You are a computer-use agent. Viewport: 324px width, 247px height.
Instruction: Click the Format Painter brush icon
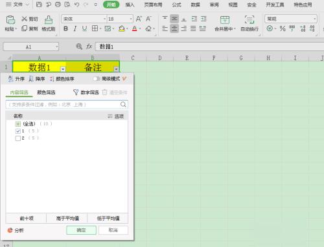coord(49,20)
